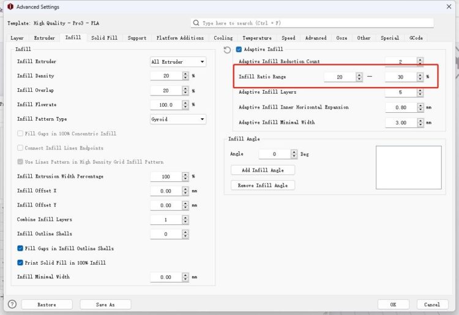Viewport: 459px width, 315px height.
Task: Switch to the Other tab
Action: 364,38
